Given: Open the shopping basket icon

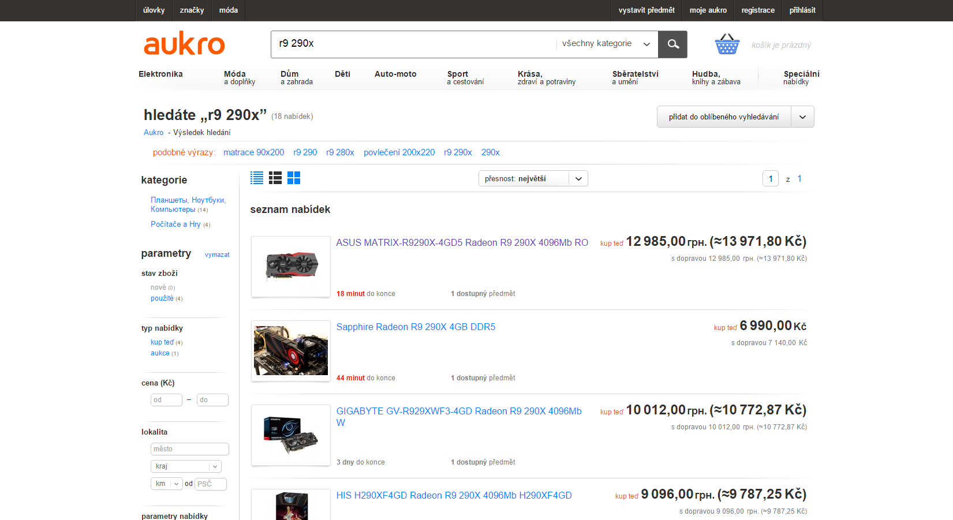Looking at the screenshot, I should coord(727,44).
